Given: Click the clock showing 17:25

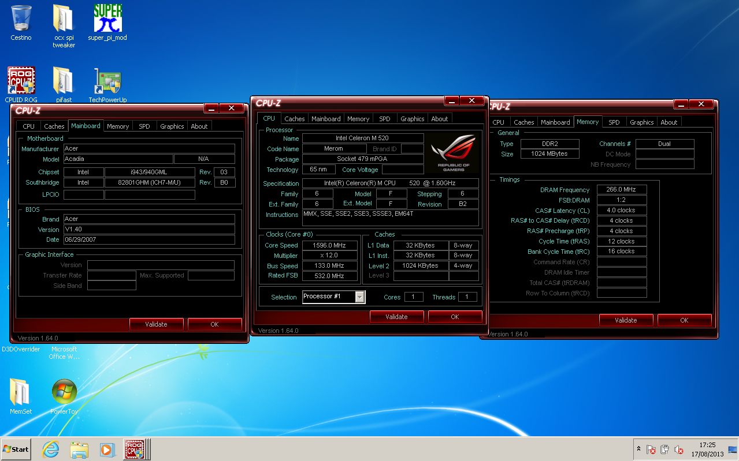Looking at the screenshot, I should (707, 445).
